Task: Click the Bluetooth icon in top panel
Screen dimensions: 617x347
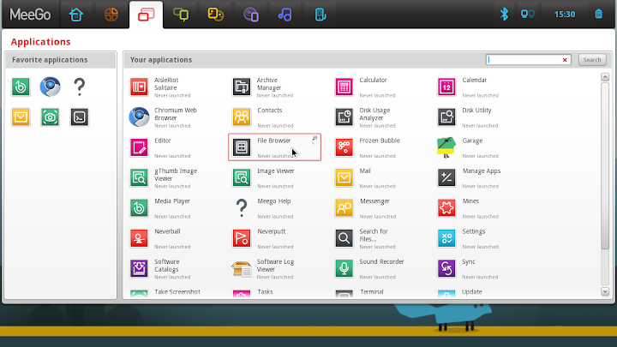Action: point(504,15)
